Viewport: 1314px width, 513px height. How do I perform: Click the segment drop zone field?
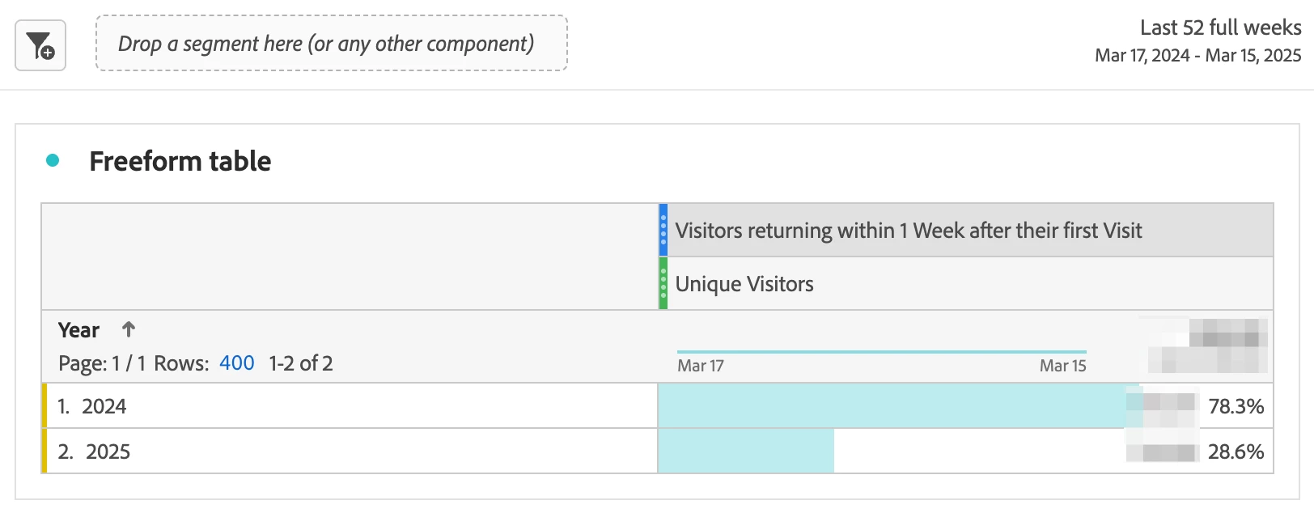click(331, 44)
